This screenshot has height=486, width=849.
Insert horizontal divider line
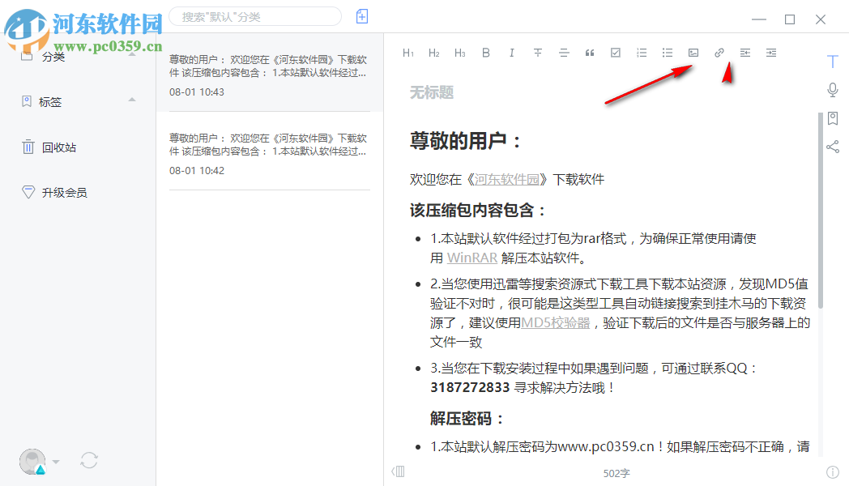(564, 53)
